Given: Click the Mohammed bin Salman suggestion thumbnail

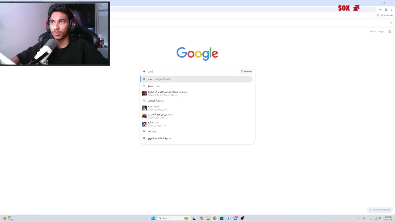Looking at the screenshot, I should pyautogui.click(x=144, y=93).
